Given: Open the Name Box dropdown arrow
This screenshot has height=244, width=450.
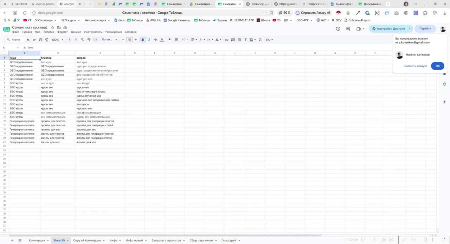Looking at the screenshot, I should 18,48.
